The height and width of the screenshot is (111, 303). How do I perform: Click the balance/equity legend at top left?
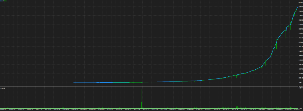3,1
